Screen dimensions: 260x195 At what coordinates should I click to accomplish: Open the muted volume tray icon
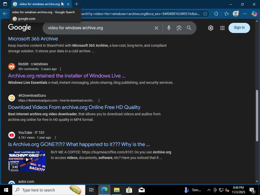(x=227, y=190)
